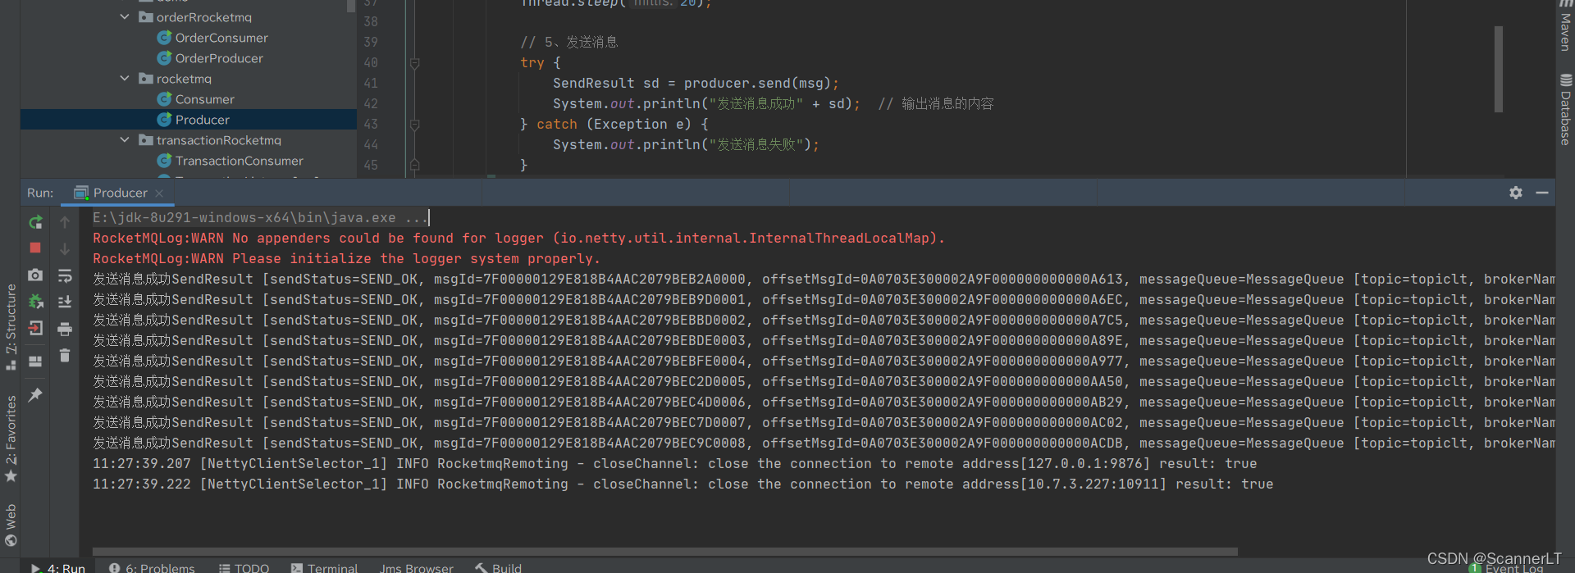The width and height of the screenshot is (1575, 573).
Task: Toggle scroll to end of console
Action: click(x=65, y=302)
